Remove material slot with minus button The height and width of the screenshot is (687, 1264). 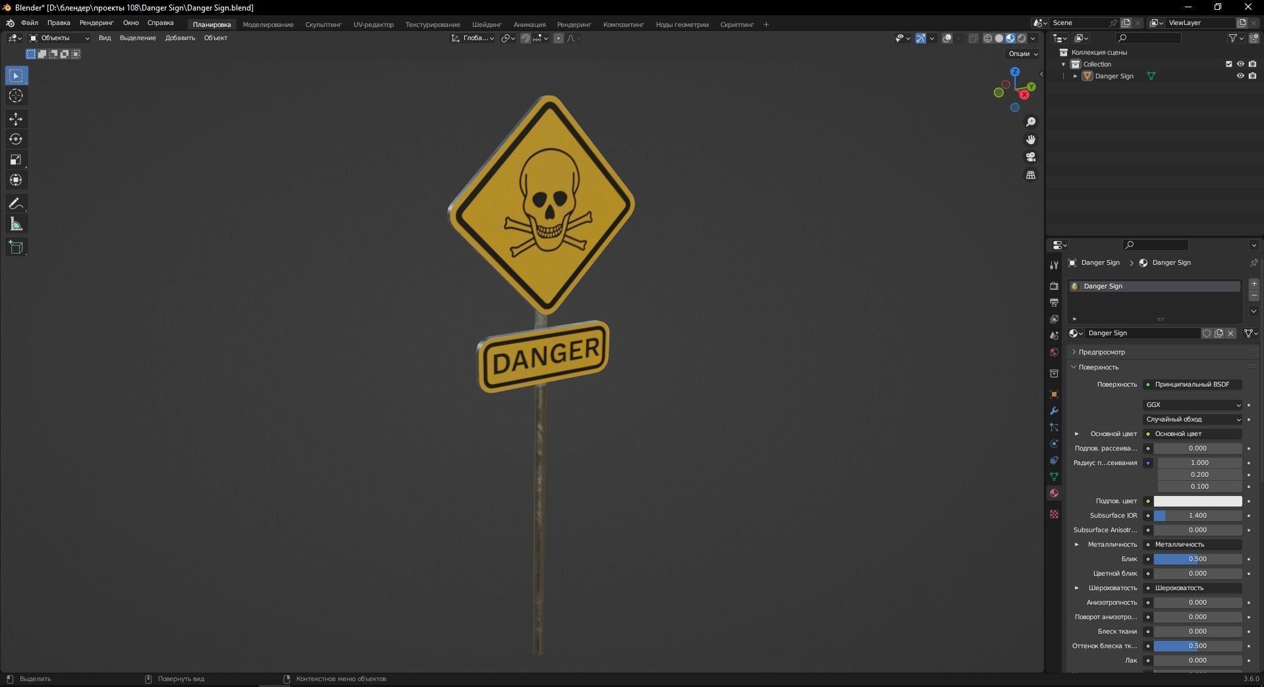(1254, 296)
